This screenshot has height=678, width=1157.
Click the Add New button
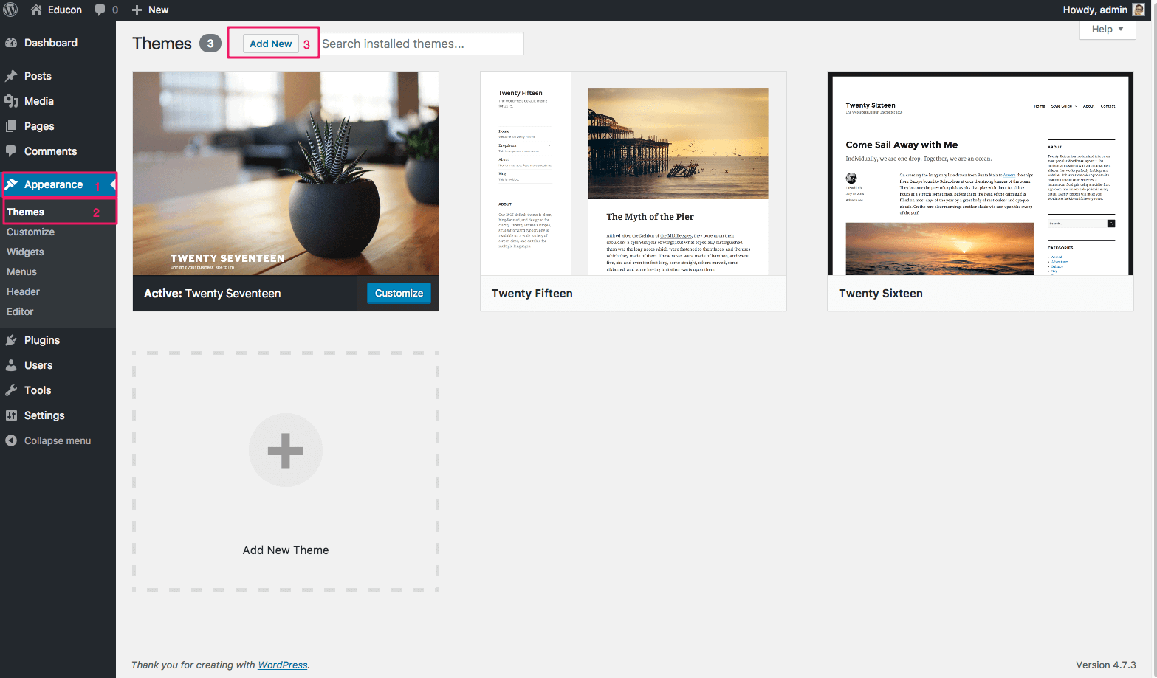[x=270, y=44]
